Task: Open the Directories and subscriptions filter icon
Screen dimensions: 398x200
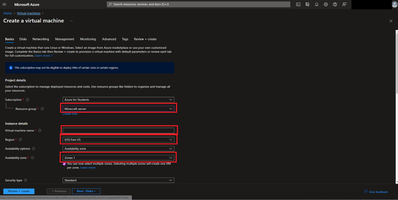Action: [x=307, y=4]
